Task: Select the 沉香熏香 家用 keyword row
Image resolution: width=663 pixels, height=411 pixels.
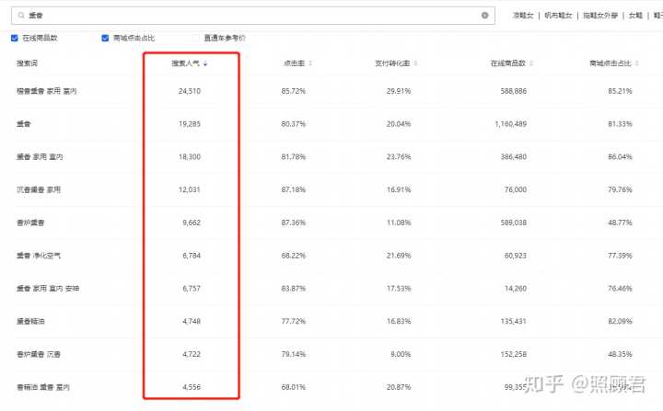Action: coord(38,190)
